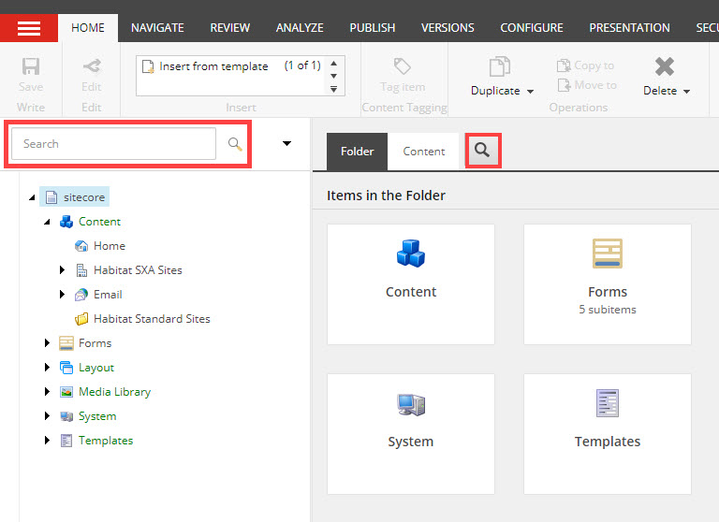
Task: Click the Habitat SXA Sites building icon
Action: 81,270
